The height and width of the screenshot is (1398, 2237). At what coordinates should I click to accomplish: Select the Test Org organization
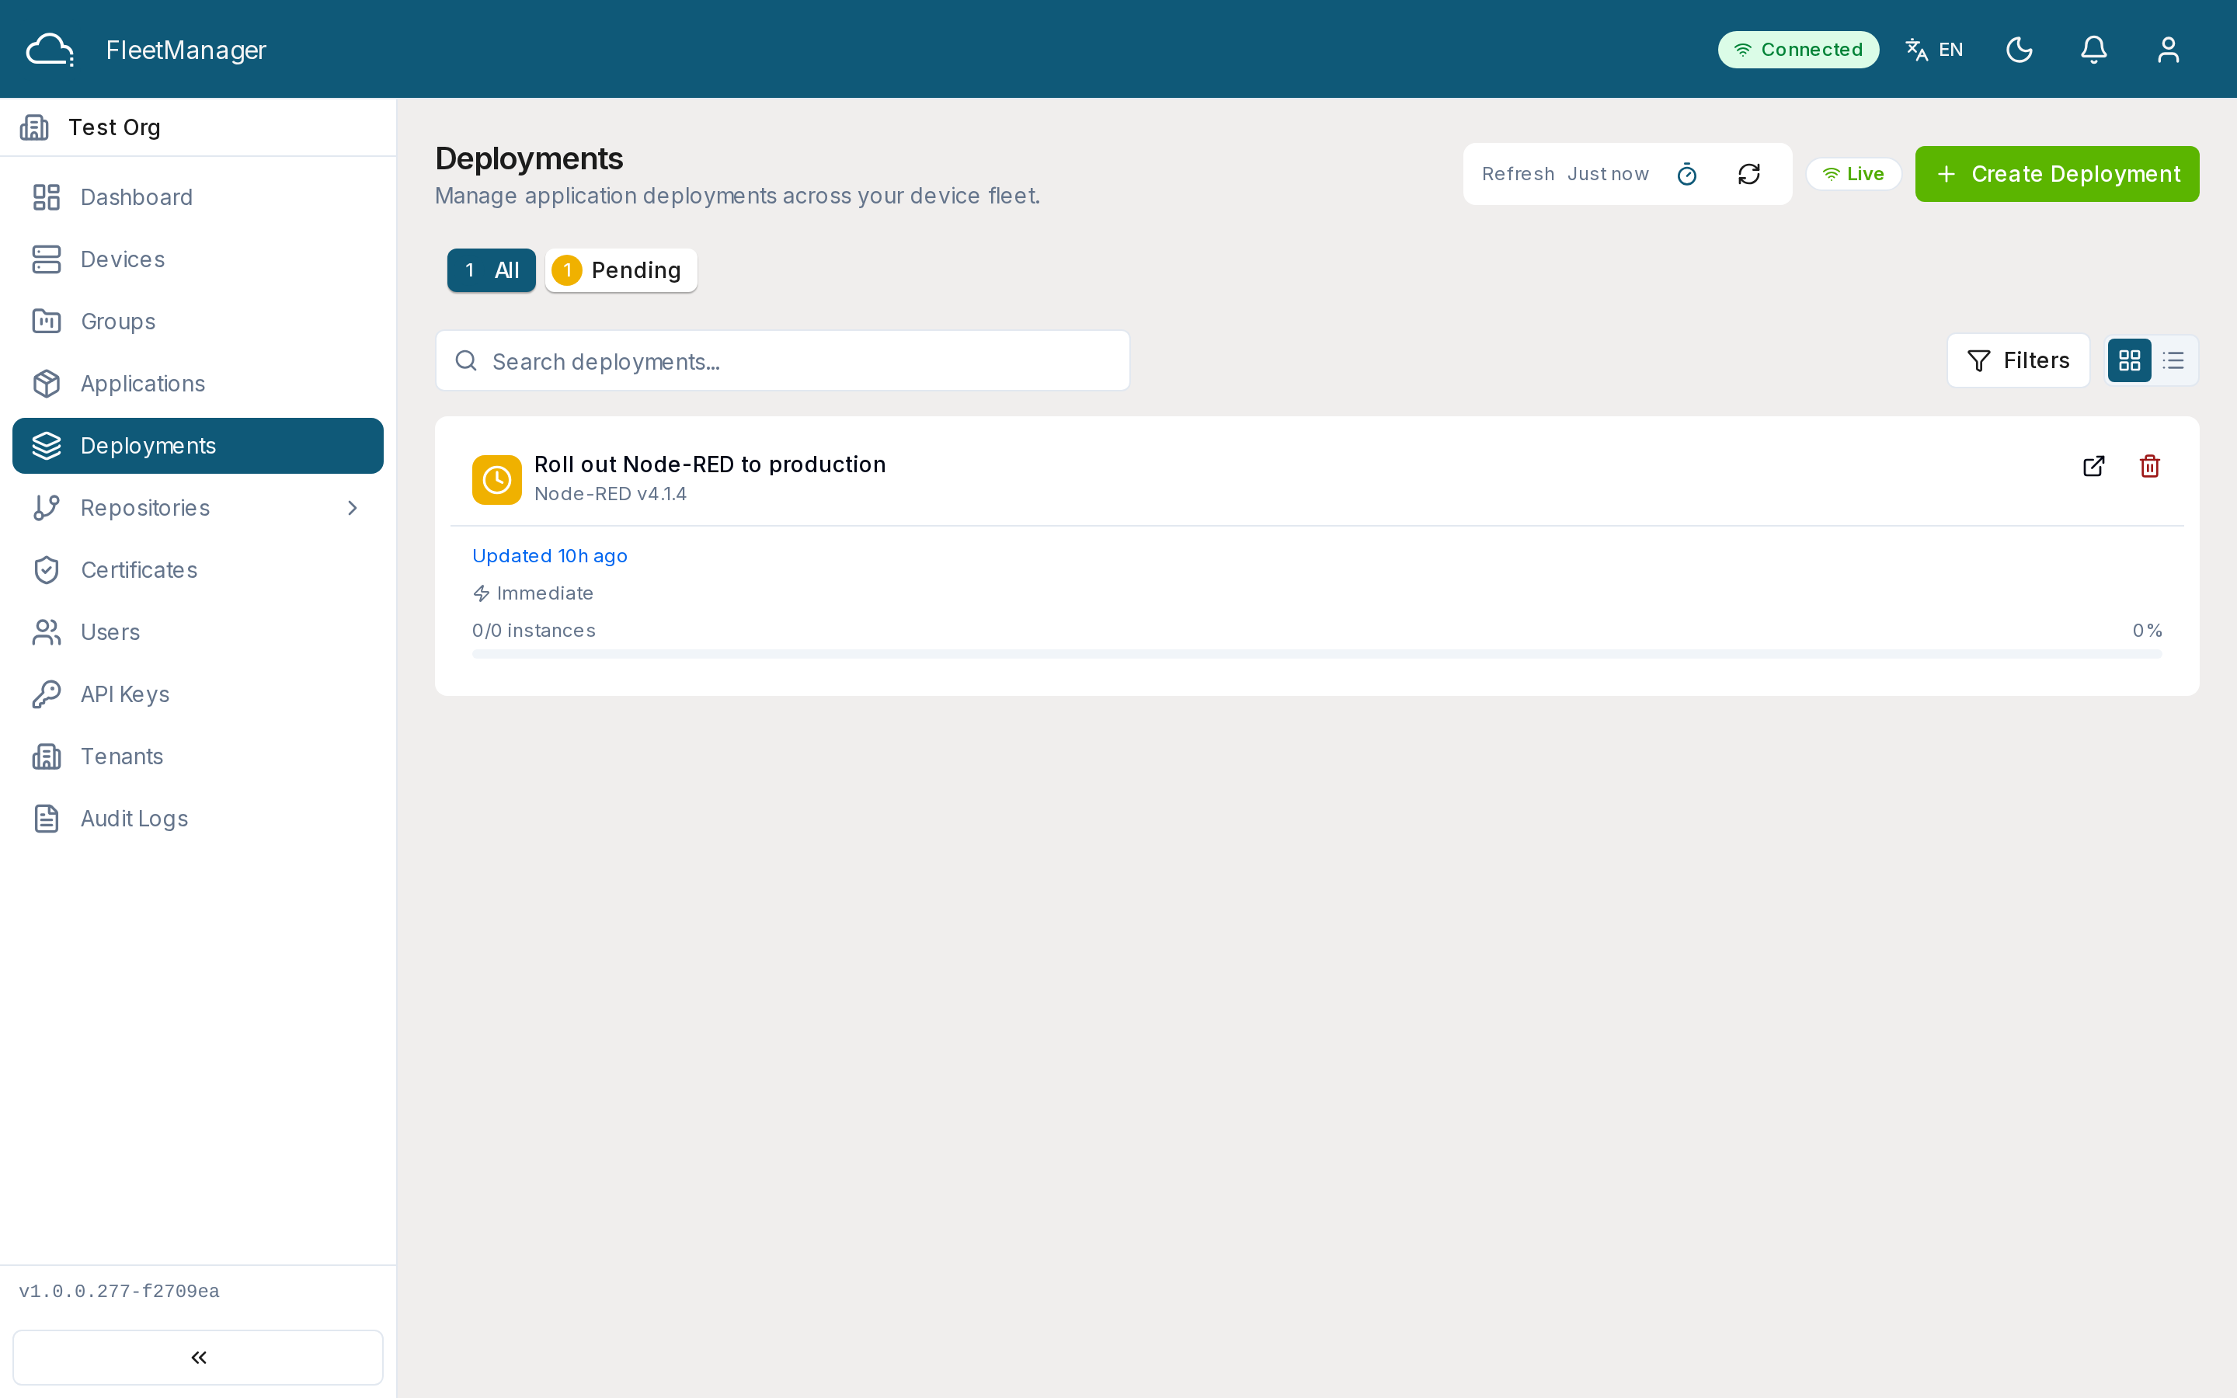click(198, 127)
